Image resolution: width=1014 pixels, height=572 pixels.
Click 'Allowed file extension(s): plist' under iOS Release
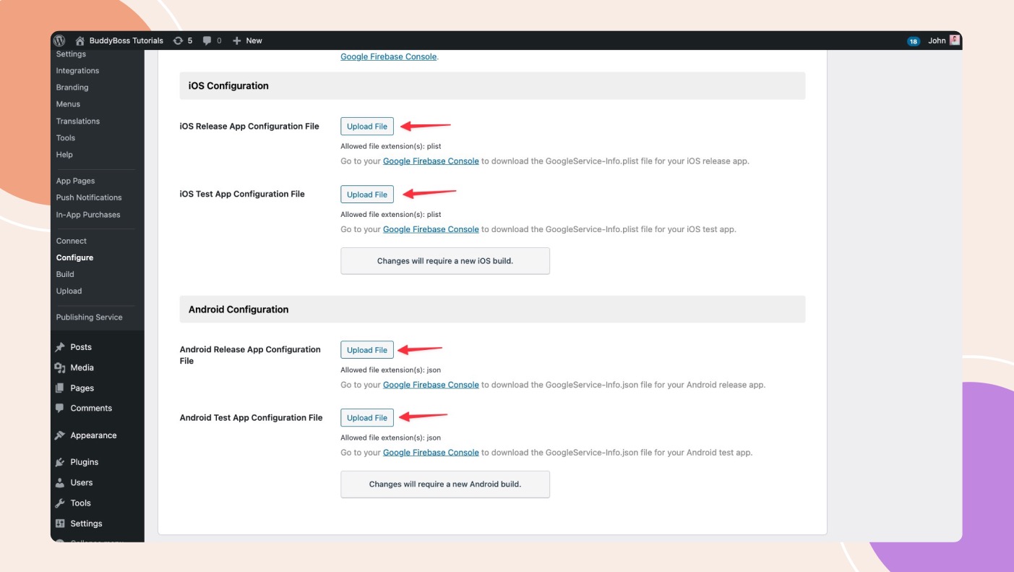coord(391,146)
